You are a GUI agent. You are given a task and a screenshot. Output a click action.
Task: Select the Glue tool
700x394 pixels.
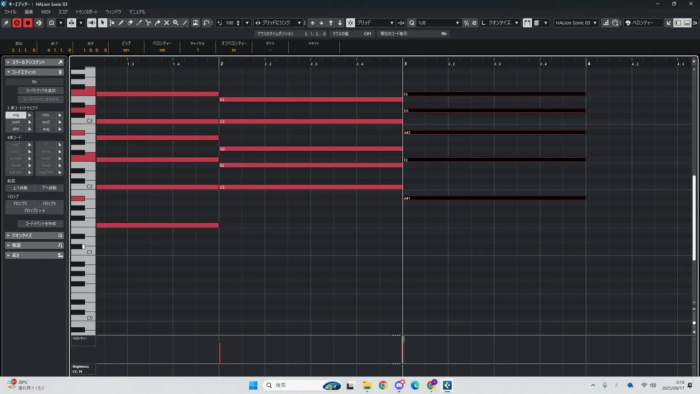(157, 23)
